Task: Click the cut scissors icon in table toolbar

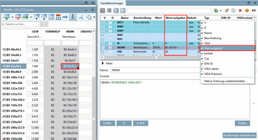Action: 82,17
